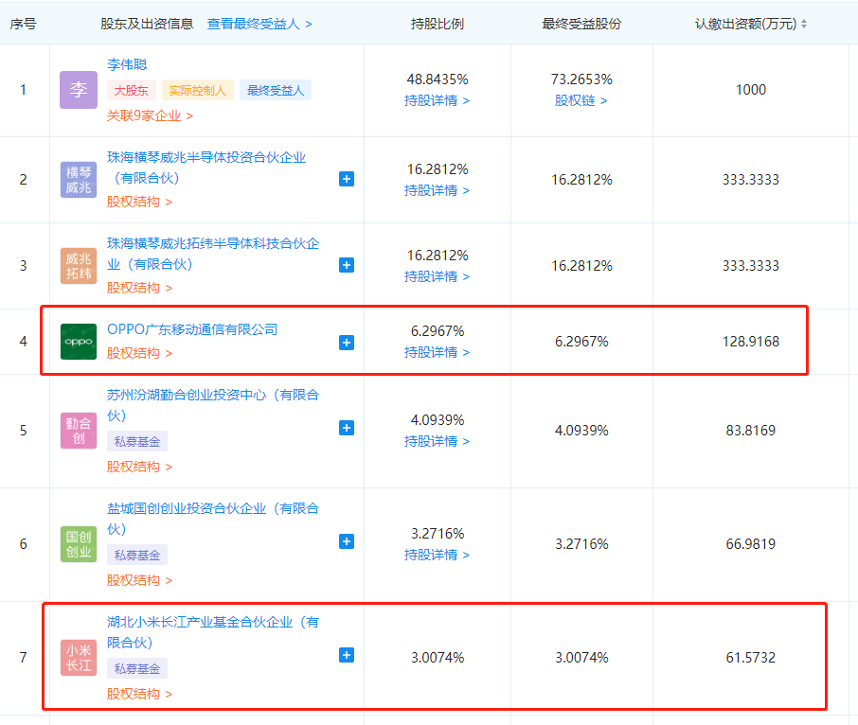Open 查看最终受益人 link in header
Screen dimensions: 858x725
[x=259, y=24]
